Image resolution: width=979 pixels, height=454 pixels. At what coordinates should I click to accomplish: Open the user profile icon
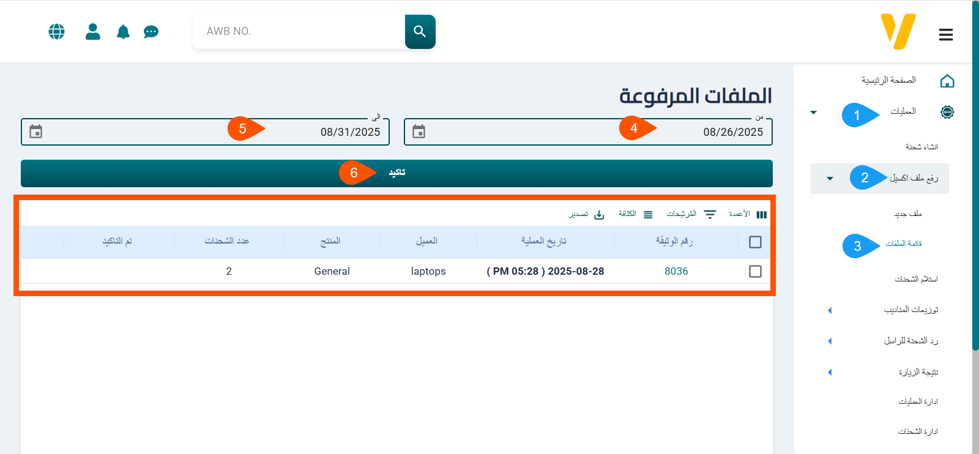[x=93, y=31]
